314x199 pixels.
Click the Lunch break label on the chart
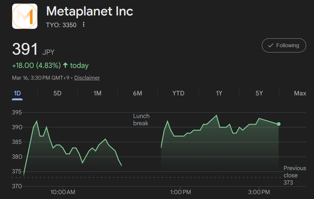pos(141,119)
